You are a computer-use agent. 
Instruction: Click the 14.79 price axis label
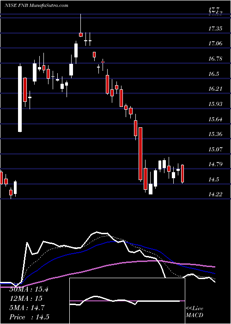(x=215, y=164)
